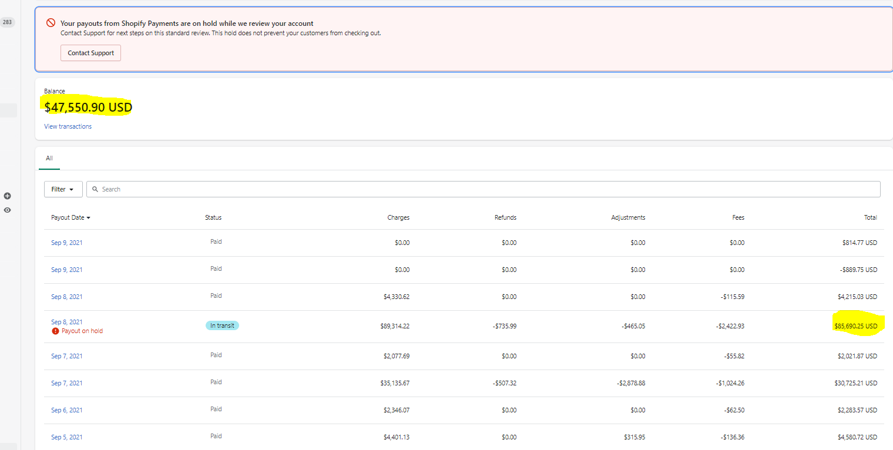Viewport: 893px width, 450px height.
Task: Click into the payouts Search field
Action: pos(484,189)
